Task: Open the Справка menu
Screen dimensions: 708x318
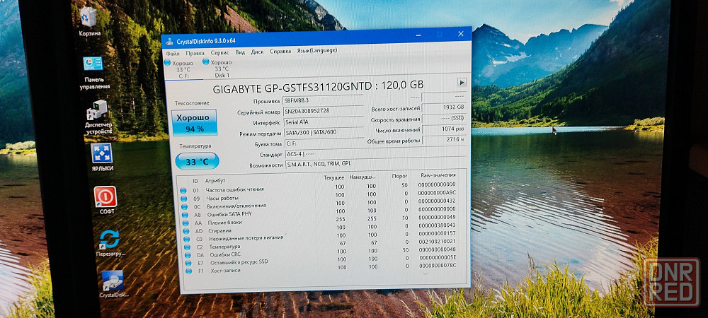Action: click(280, 52)
